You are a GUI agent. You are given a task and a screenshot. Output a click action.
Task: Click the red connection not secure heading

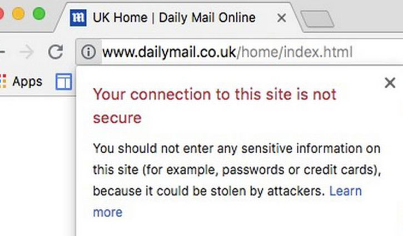pyautogui.click(x=215, y=106)
